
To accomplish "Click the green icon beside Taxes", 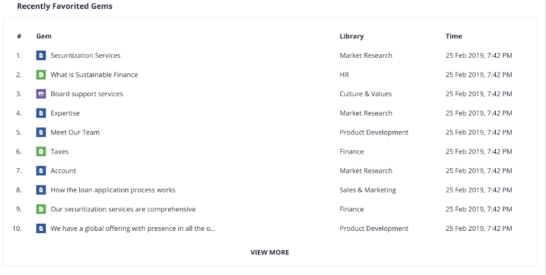I will (x=41, y=151).
